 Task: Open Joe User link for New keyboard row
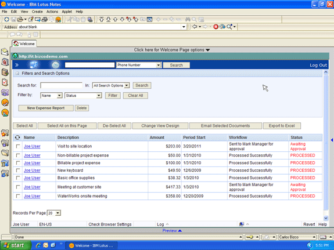tap(32, 171)
